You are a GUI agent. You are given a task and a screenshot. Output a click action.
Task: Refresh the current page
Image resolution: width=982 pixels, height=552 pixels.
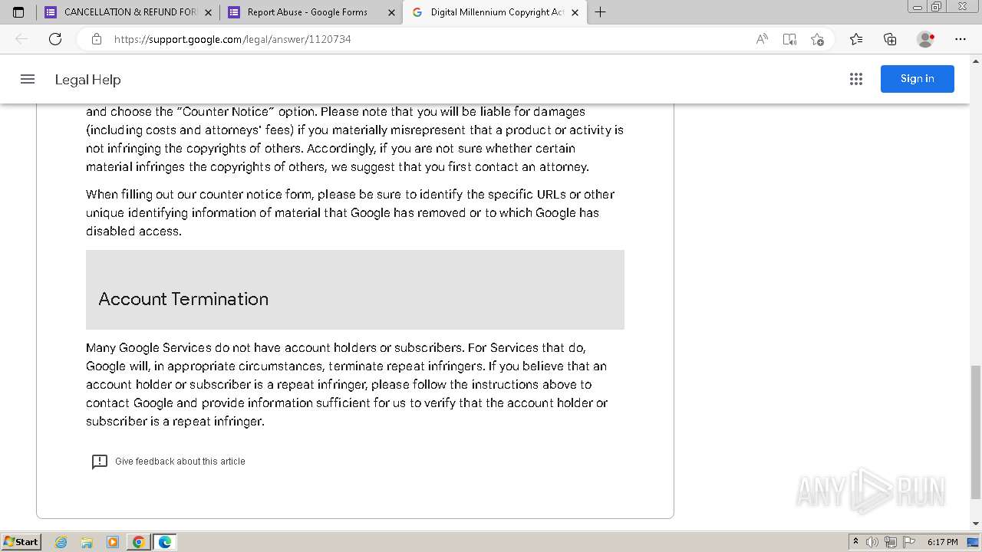55,39
